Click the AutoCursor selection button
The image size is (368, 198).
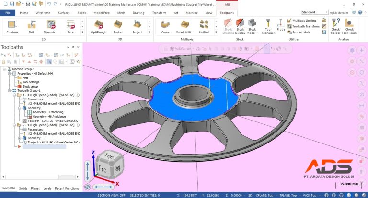click(181, 48)
